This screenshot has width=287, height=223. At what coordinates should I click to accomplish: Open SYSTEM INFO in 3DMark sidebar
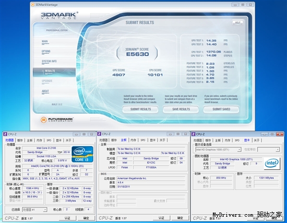click(49, 61)
